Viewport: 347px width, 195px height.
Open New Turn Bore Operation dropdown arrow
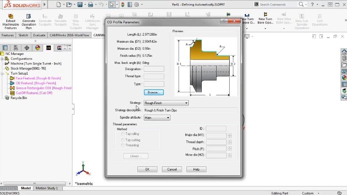click(x=265, y=29)
